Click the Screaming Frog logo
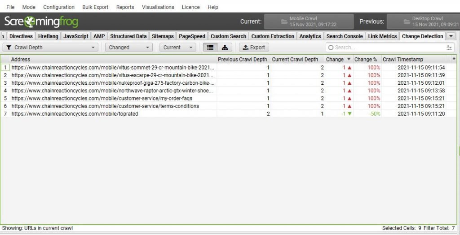The image size is (460, 235). (41, 22)
